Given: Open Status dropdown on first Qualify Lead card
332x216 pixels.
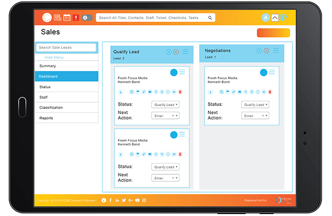Looking at the screenshot, I should [x=165, y=104].
